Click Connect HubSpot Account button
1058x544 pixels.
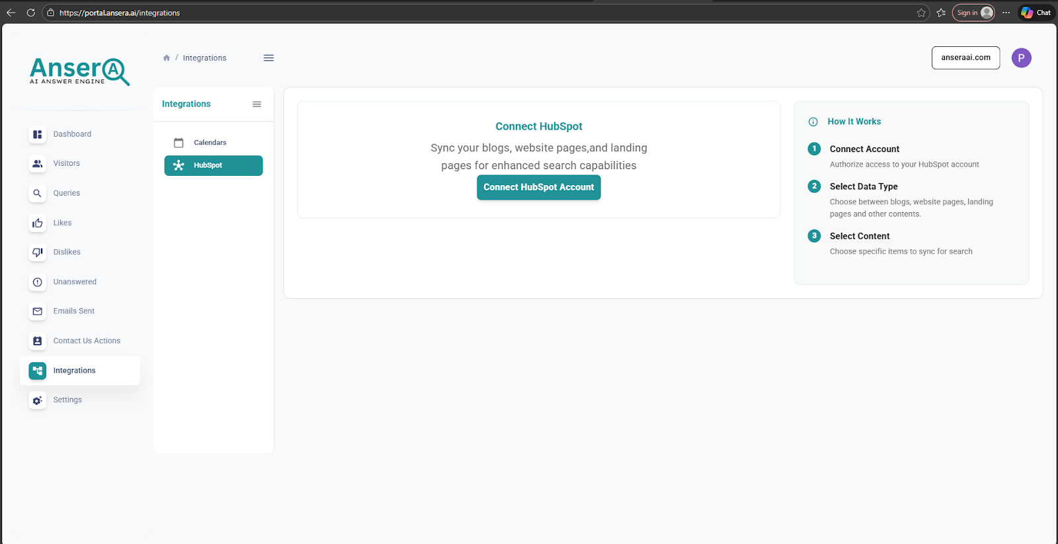point(538,188)
